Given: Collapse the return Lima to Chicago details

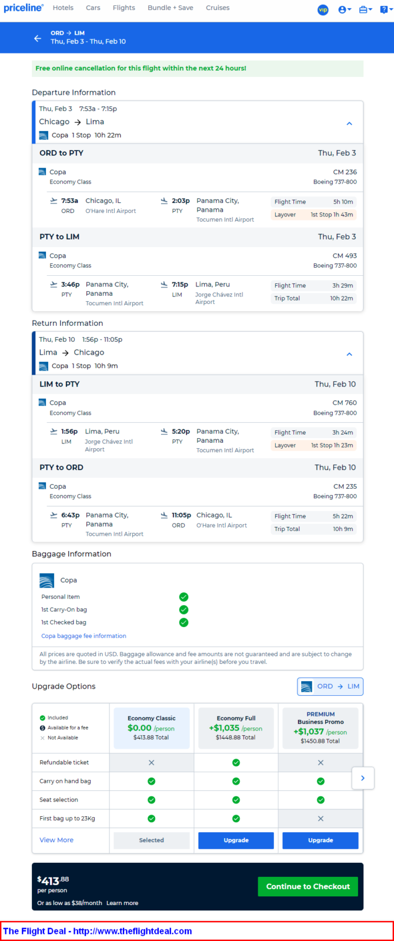Looking at the screenshot, I should [x=349, y=354].
